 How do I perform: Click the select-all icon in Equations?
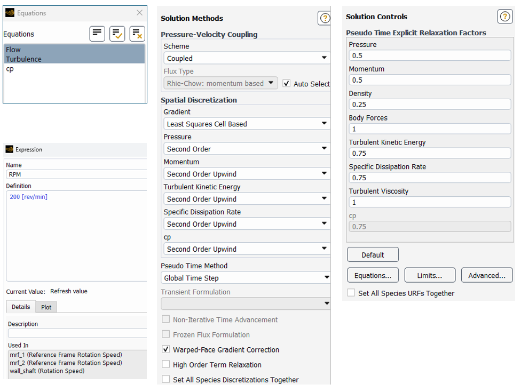pos(117,34)
